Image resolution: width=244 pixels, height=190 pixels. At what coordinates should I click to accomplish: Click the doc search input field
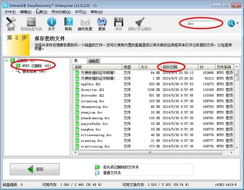(206, 24)
